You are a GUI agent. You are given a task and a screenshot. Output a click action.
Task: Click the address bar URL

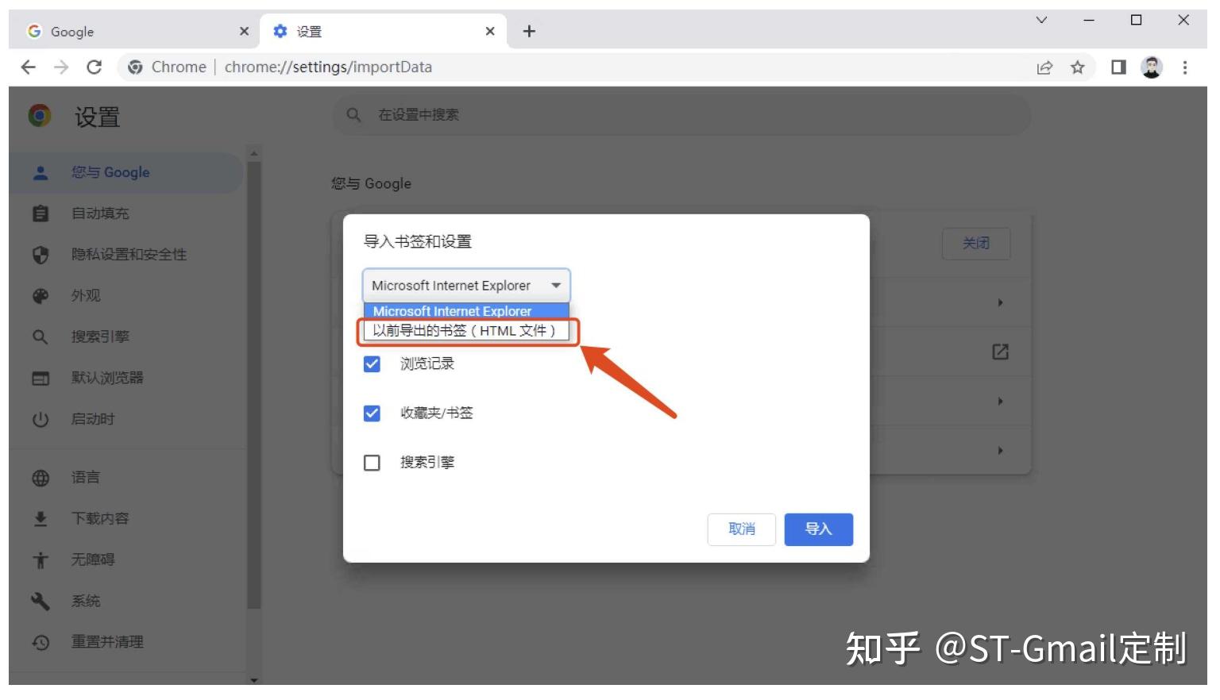[x=328, y=67]
